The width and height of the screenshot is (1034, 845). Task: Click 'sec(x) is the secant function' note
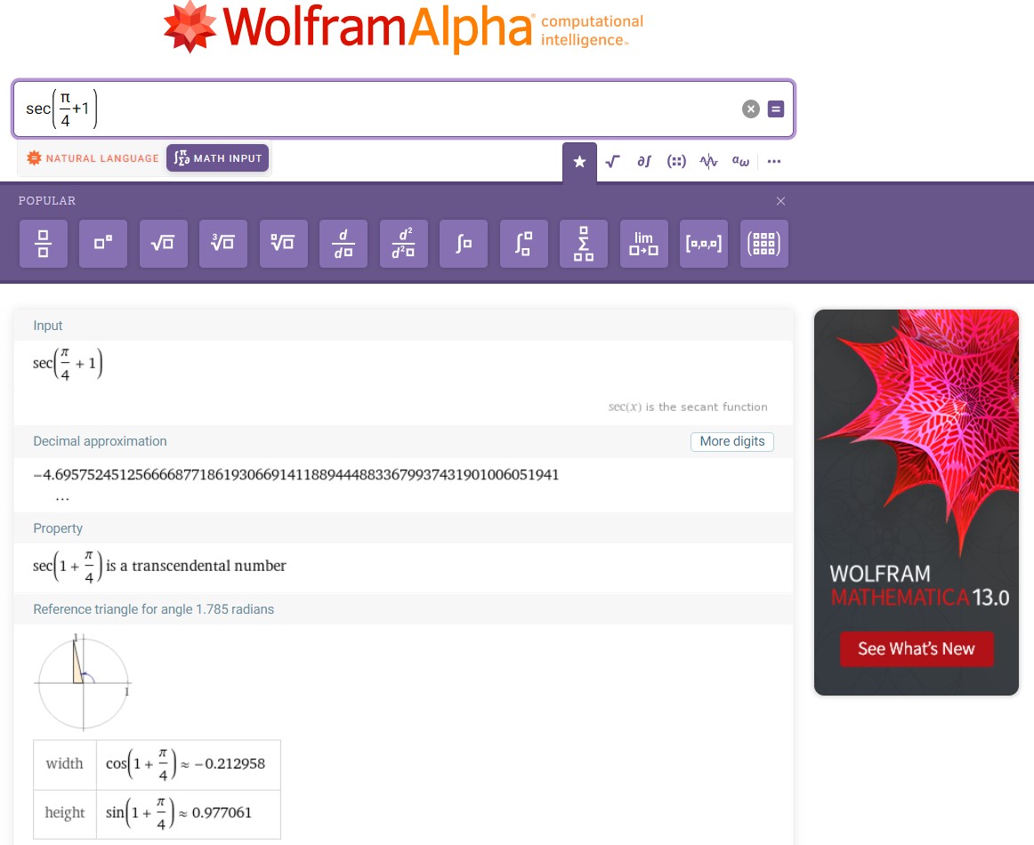(x=688, y=406)
